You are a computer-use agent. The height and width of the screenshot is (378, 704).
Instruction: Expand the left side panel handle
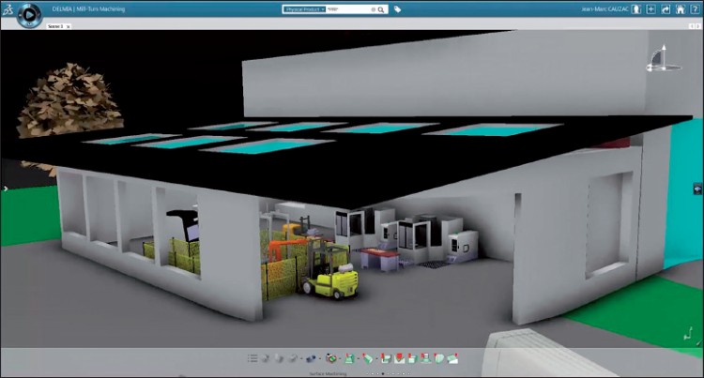pyautogui.click(x=4, y=189)
